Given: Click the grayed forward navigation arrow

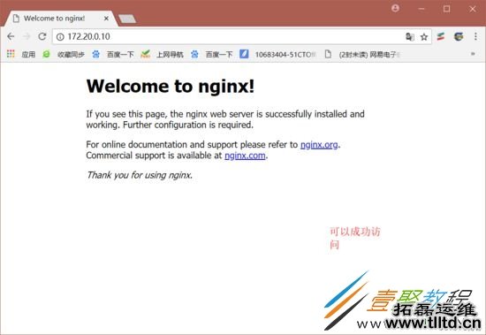Looking at the screenshot, I should click(x=27, y=36).
